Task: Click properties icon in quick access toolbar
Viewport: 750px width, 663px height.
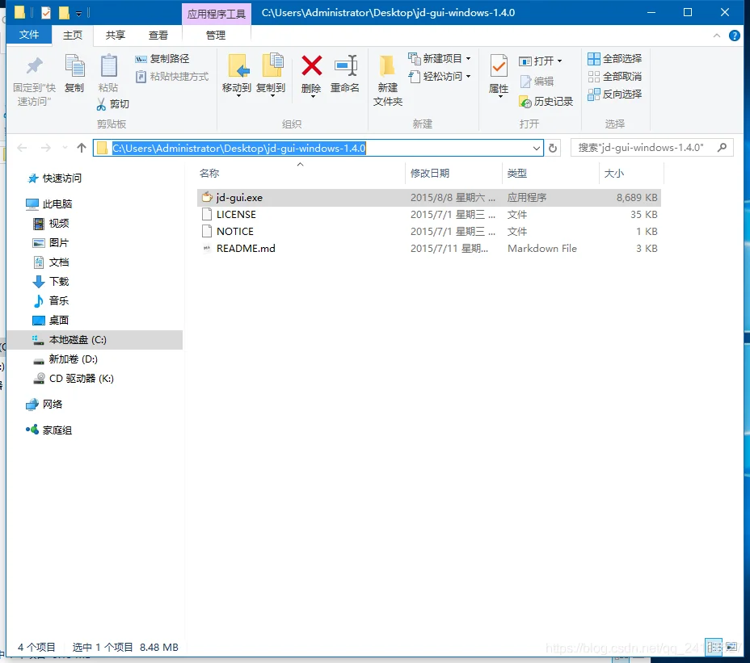Action: 46,12
